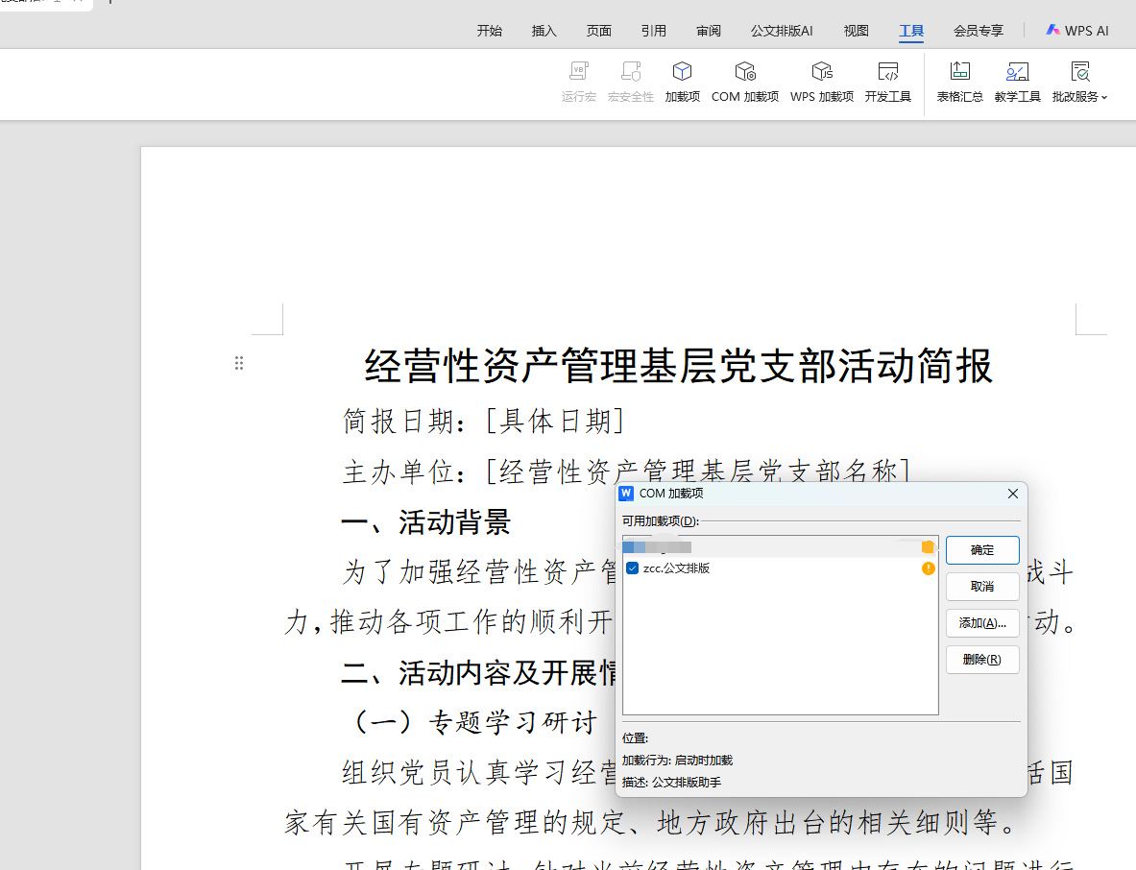
Task: Click the warning icon beside zcc.公文排版
Action: point(928,568)
